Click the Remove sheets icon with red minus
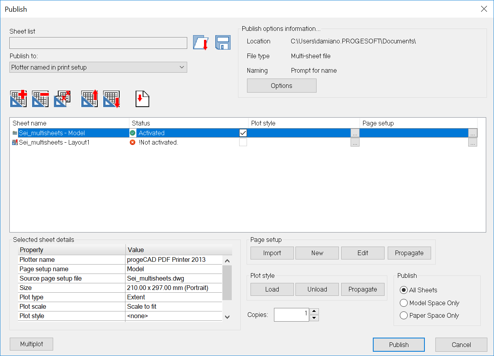The width and height of the screenshot is (494, 356). point(40,98)
